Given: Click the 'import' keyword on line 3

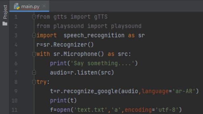Looking at the screenshot, I should coord(47,35).
